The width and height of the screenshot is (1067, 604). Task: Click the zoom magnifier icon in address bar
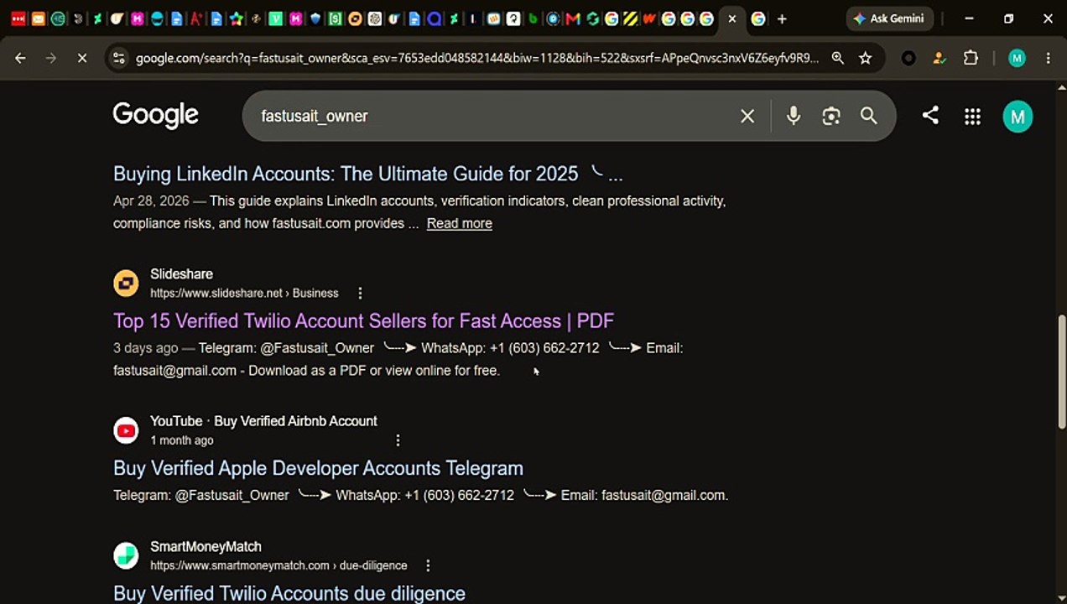tap(837, 58)
